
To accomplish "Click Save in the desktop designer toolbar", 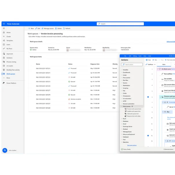I will coord(148,60).
